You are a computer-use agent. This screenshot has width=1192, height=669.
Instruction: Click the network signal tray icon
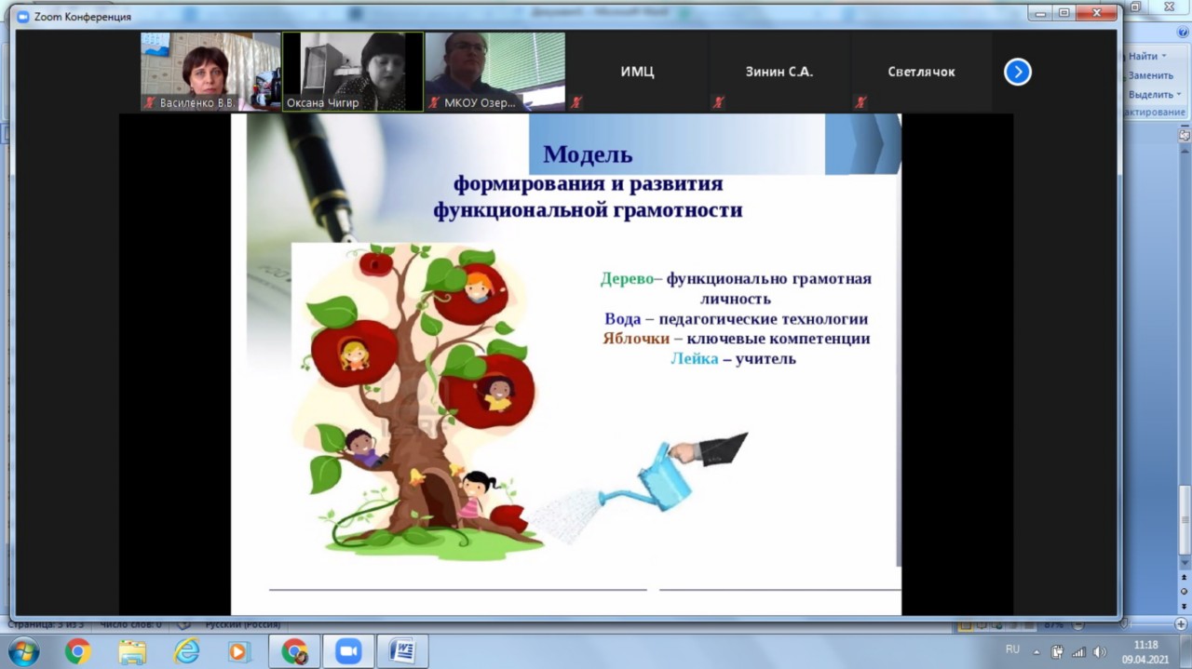1078,651
